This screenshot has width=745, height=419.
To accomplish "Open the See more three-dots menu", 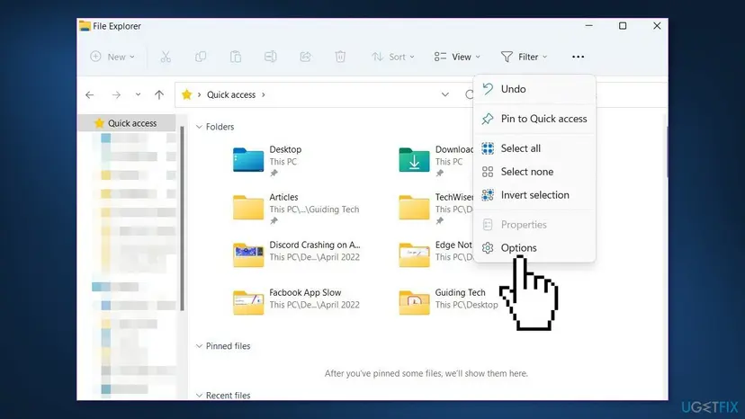I will (578, 57).
